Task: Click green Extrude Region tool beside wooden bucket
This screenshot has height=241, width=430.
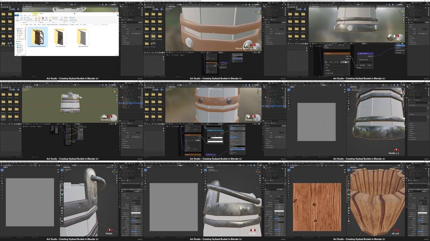Action: coord(349,195)
